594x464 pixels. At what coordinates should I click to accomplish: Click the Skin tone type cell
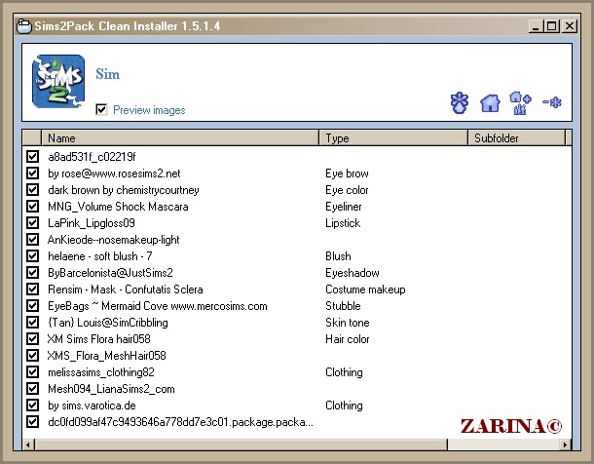(348, 323)
